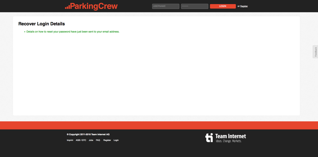
Task: Click the orange-red divider bar above footer
Action: coord(159,125)
